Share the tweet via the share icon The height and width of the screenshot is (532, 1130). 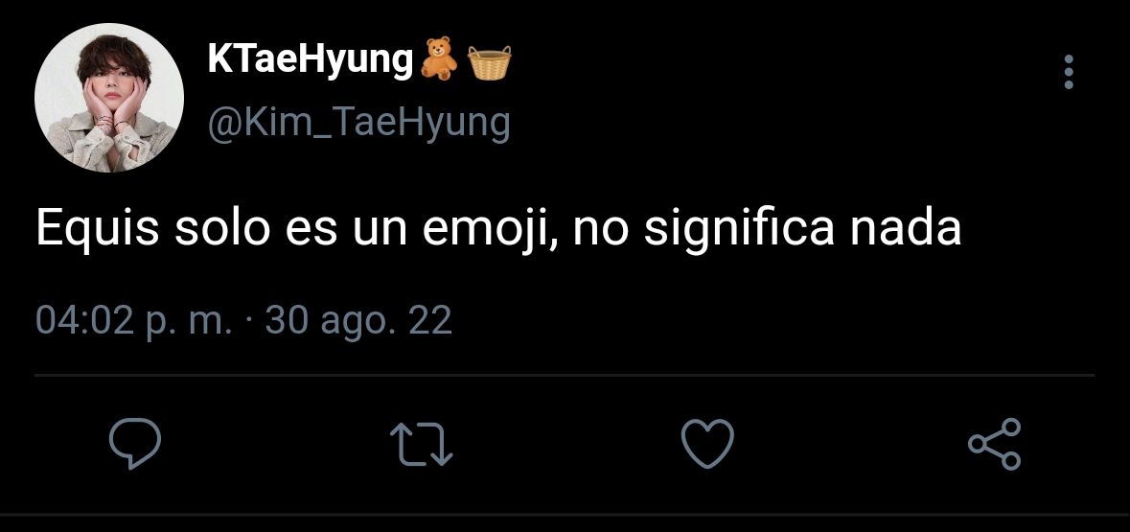[x=995, y=443]
